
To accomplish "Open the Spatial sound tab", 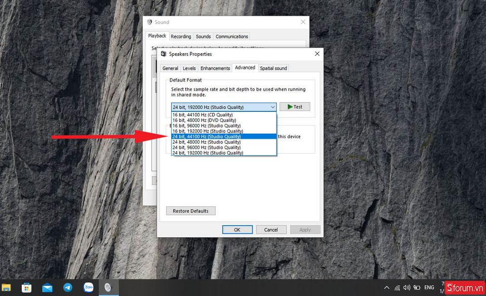I will (x=273, y=68).
